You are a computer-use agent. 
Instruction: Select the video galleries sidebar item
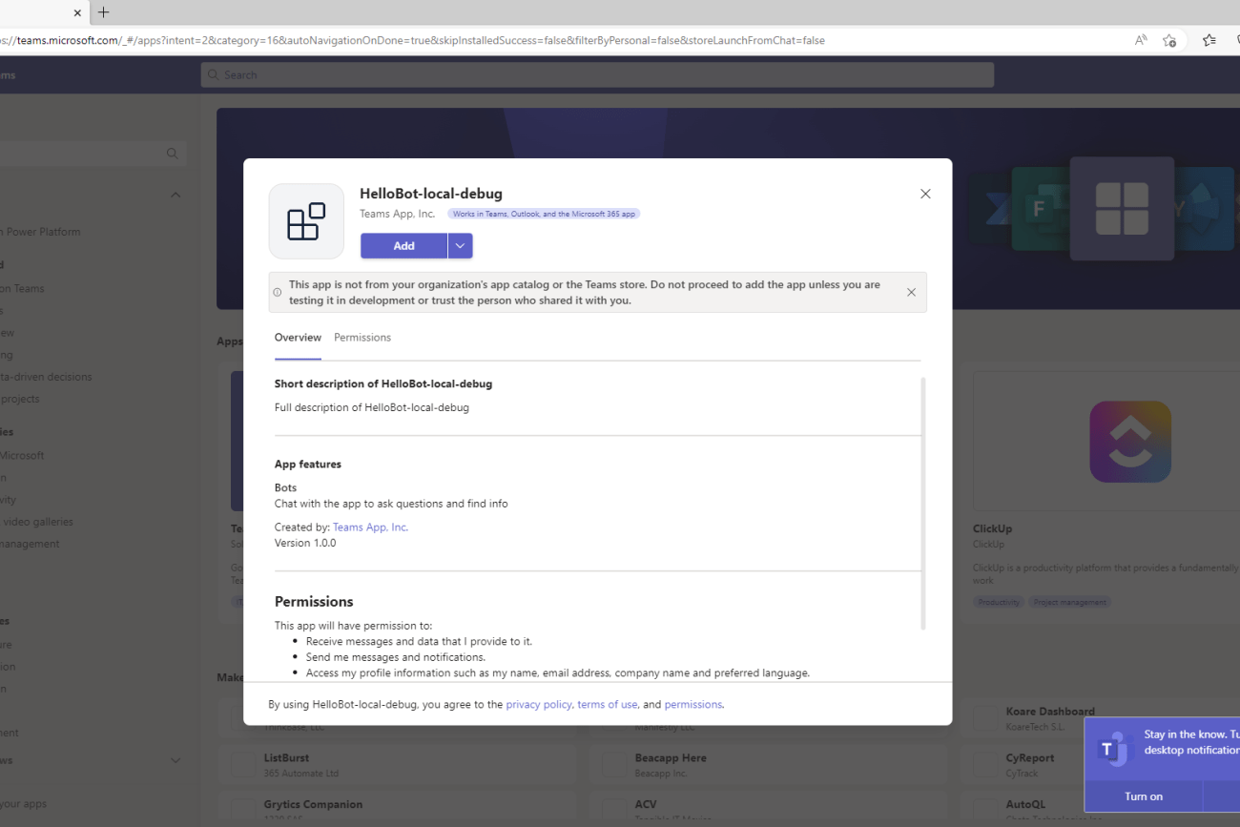[36, 522]
